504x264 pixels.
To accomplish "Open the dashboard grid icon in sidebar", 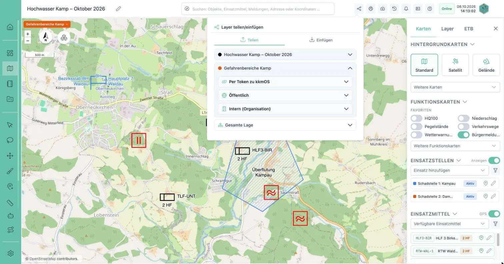I will 10,53.
